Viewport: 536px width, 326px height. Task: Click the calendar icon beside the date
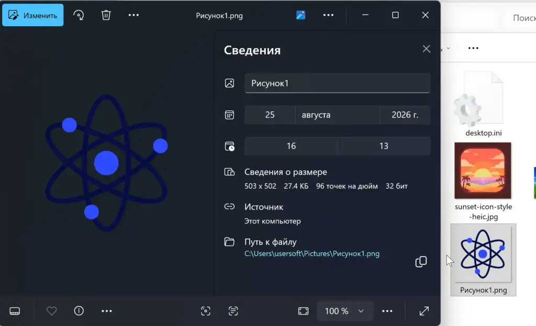(229, 115)
